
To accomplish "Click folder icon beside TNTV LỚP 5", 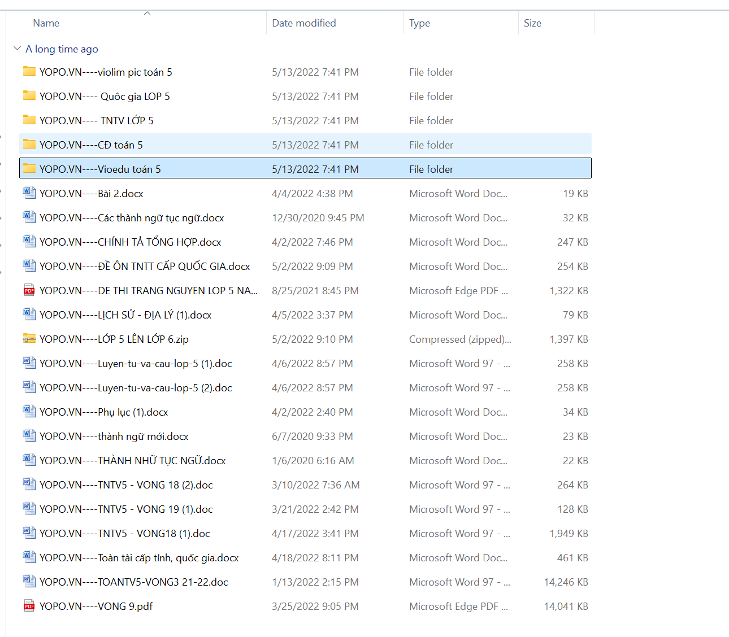I will click(x=29, y=120).
